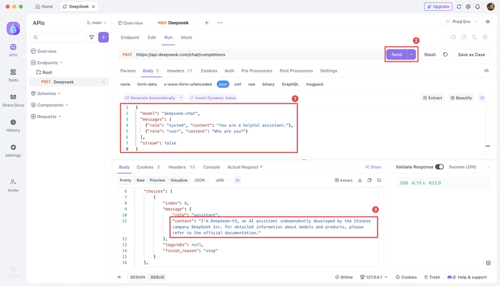The image size is (500, 286).
Task: Show the code snippet panel icon
Action: pos(486,71)
